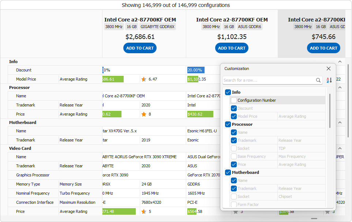
Task: Click the star rating beside 6.47
Action: click(143, 79)
